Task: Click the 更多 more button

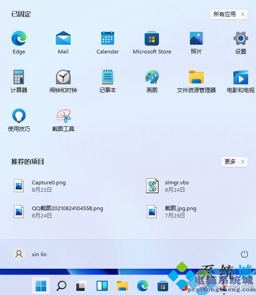Action: [234, 162]
